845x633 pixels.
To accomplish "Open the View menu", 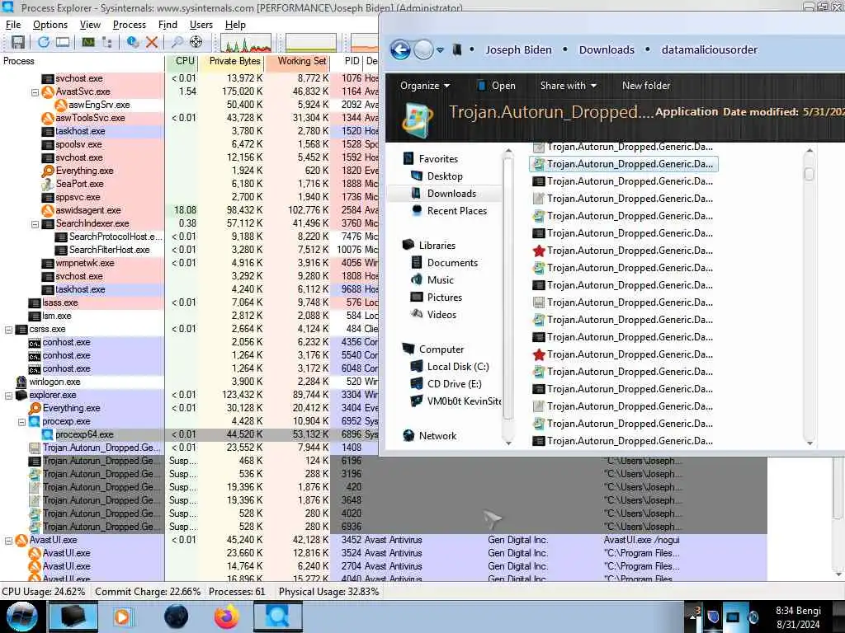I will coord(90,25).
